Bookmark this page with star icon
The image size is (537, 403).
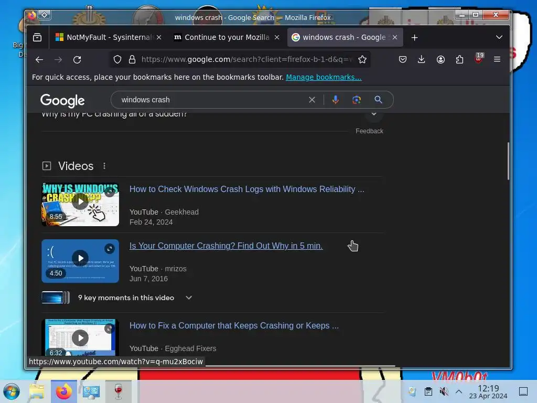(362, 60)
